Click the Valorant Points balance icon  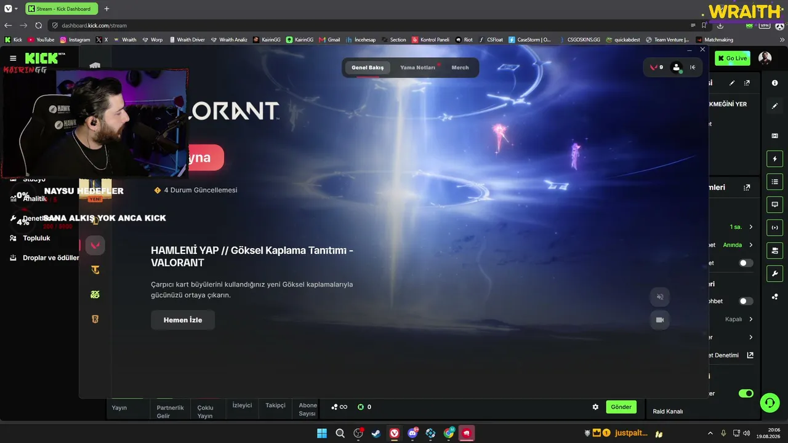click(x=653, y=68)
